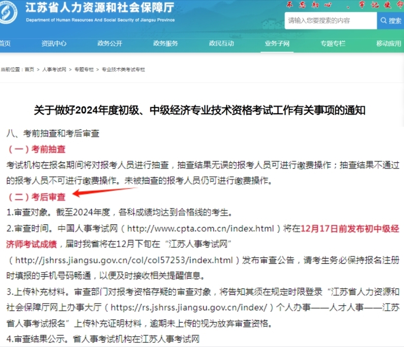Screen dimensions: 404x347
Task: Select 政务服务 in the navigation bar
Action: tap(165, 43)
